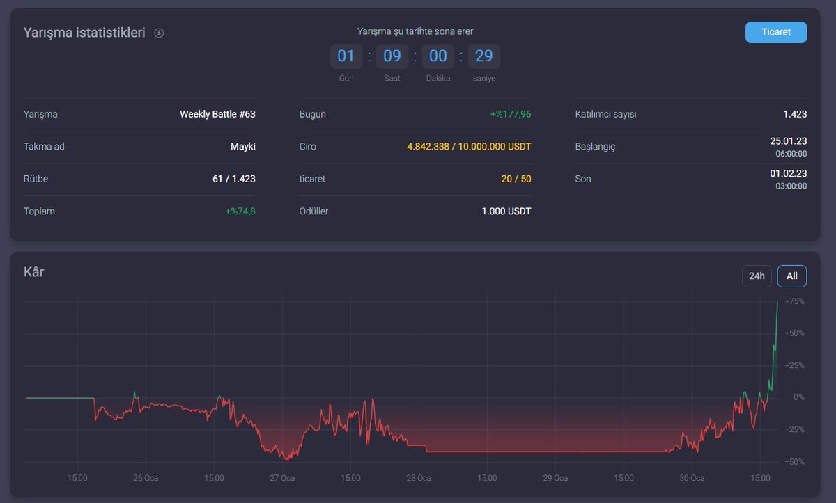This screenshot has height=503, width=836.
Task: Click the countdown minutes box showing 00
Action: [x=438, y=56]
